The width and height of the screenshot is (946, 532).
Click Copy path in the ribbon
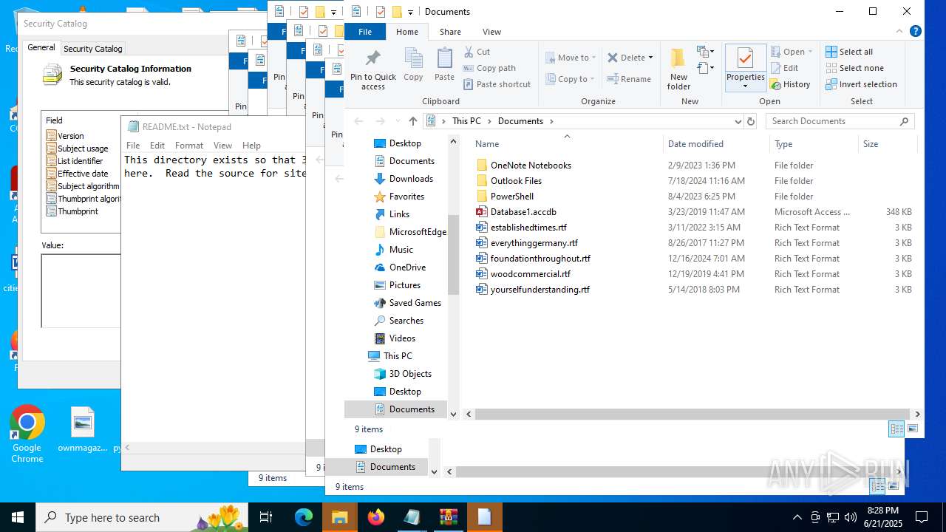click(x=489, y=68)
